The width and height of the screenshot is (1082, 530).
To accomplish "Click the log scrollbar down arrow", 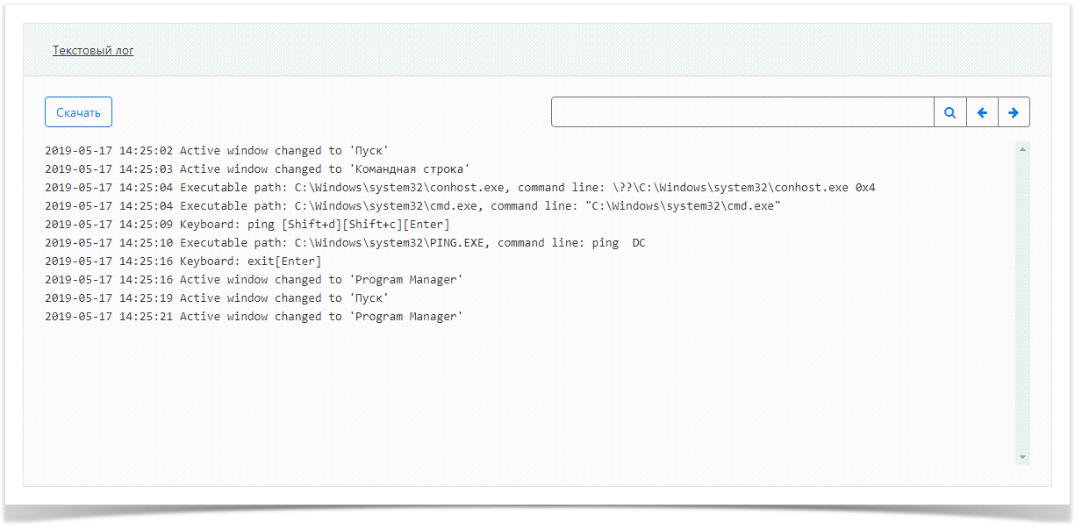I will 1022,457.
